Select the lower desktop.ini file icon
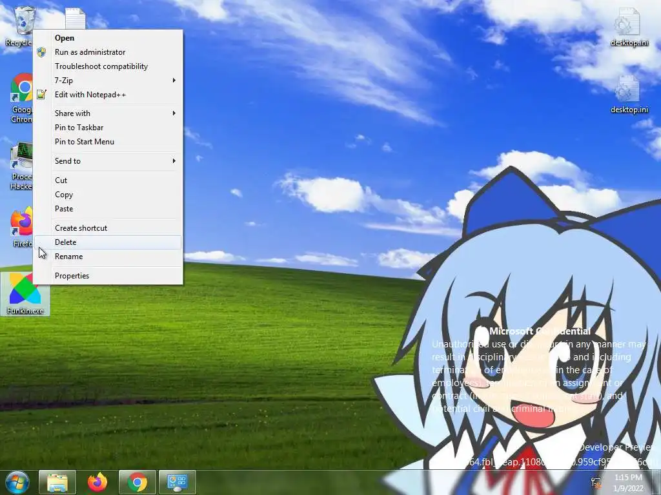The width and height of the screenshot is (661, 495). click(627, 94)
